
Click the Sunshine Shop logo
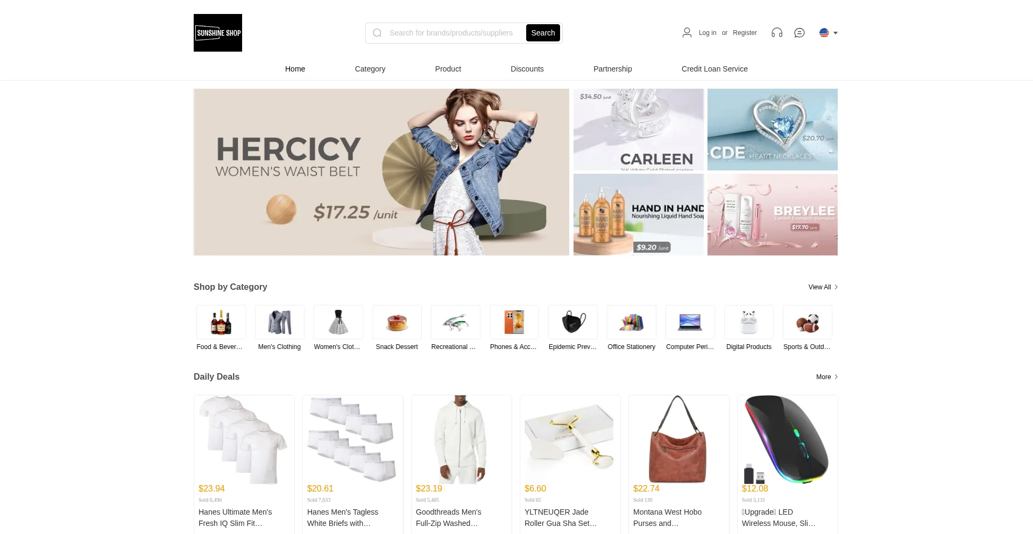click(x=218, y=33)
